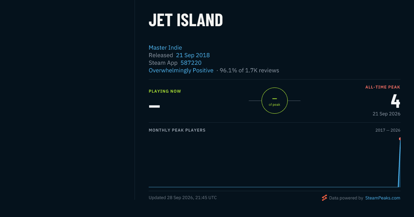The image size is (414, 217).
Task: Click the JET ISLAND title heading
Action: (186, 20)
